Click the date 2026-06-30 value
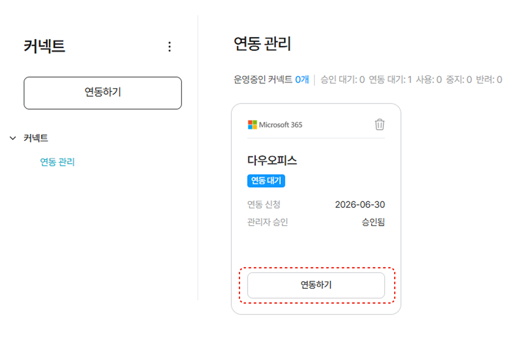Viewport: 522px width, 352px height. pos(360,204)
